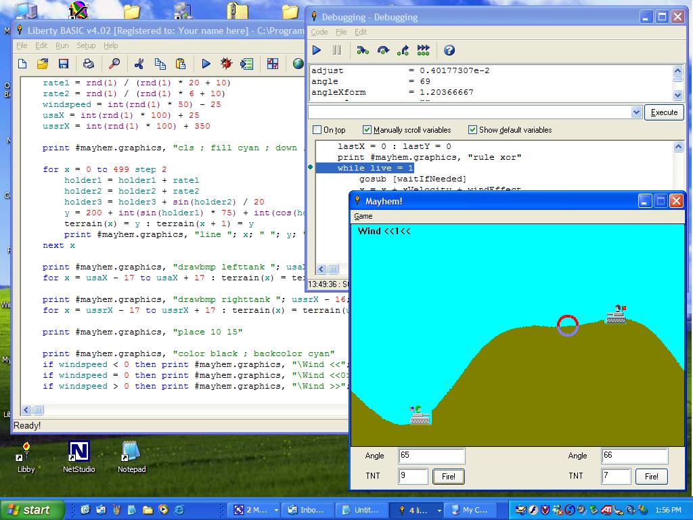Image resolution: width=693 pixels, height=520 pixels.
Task: Click the Print icon in Liberty BASIC toolbar
Action: point(88,64)
